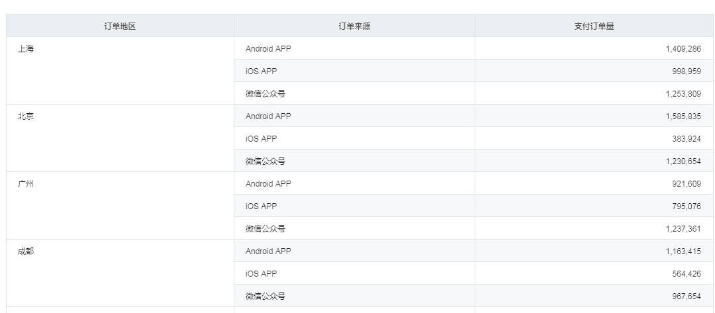Viewport: 715px width, 313px height.
Task: Click the 支付订单量 column header
Action: (x=594, y=26)
